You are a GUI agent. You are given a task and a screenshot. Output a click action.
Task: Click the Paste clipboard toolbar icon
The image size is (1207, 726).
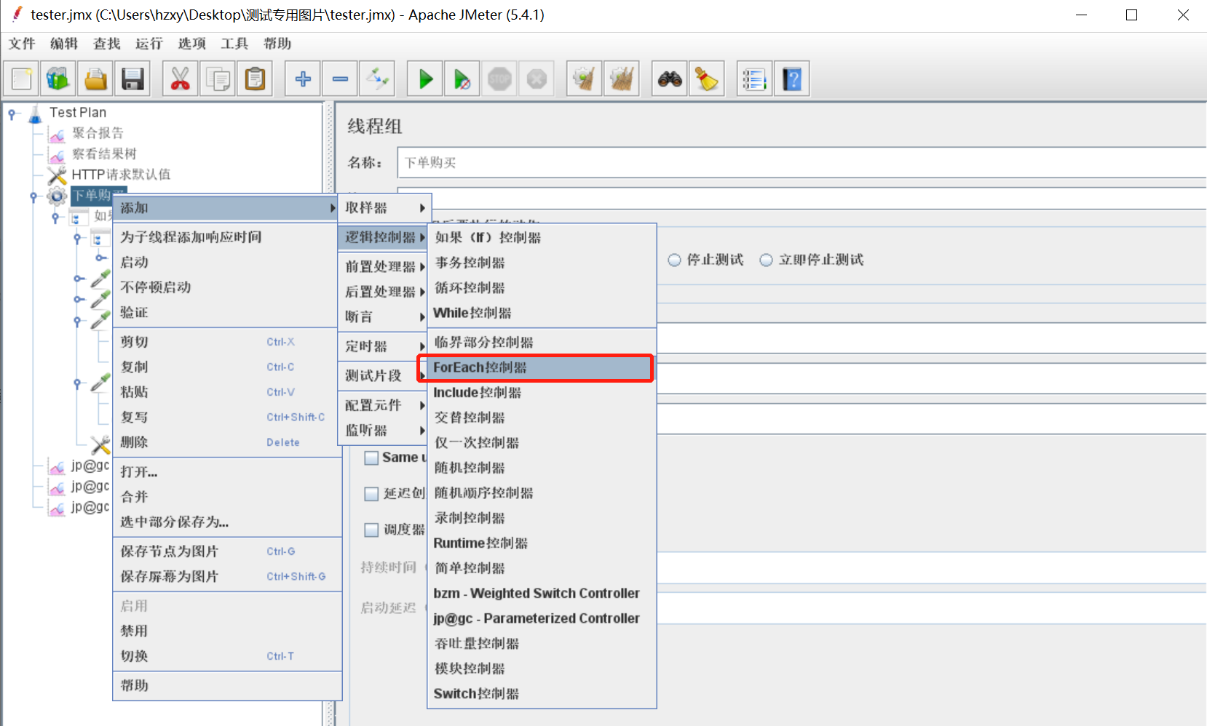pos(255,79)
